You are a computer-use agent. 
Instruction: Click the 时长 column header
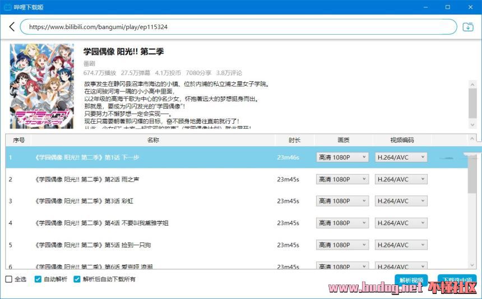294,140
